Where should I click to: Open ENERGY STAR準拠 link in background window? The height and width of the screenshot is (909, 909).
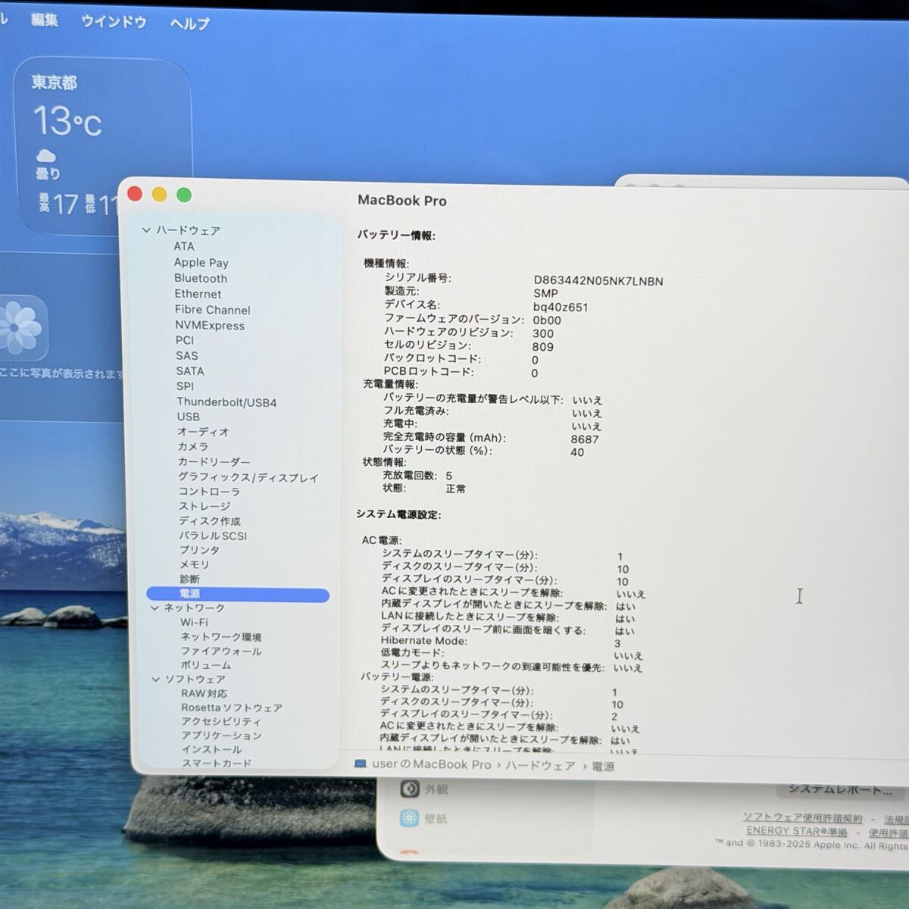click(796, 831)
